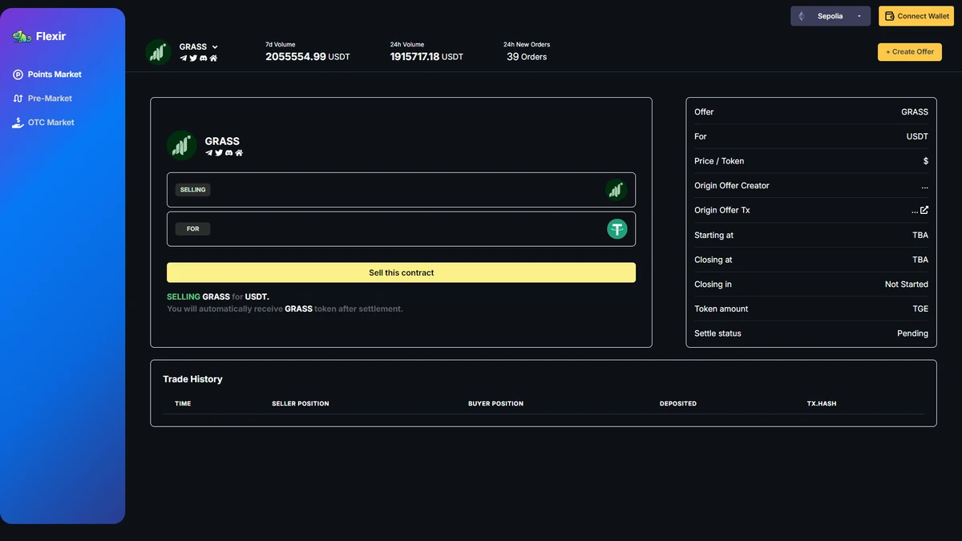Viewport: 962px width, 541px height.
Task: Click the Origin Offer Creator label
Action: [732, 186]
